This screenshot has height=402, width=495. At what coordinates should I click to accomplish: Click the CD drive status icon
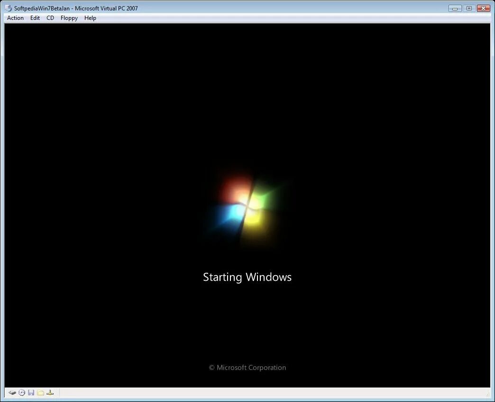point(22,393)
